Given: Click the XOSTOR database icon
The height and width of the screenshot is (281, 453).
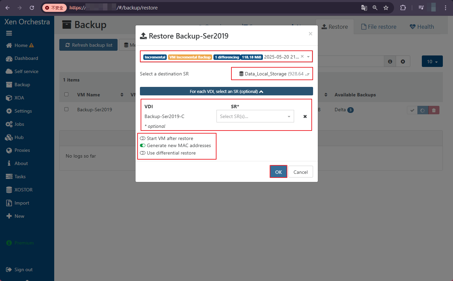Looking at the screenshot, I should coord(9,190).
